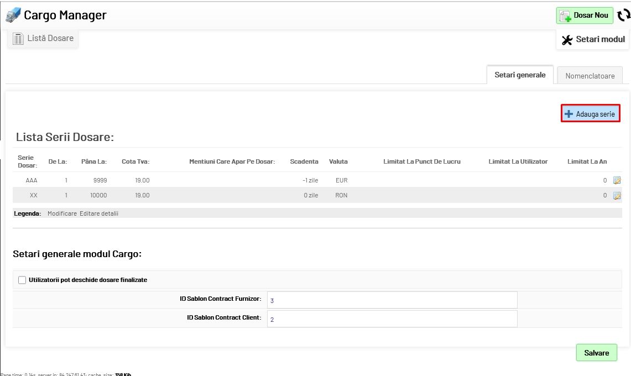Click the wrench icon in Setari modul
The height and width of the screenshot is (376, 631).
click(567, 40)
